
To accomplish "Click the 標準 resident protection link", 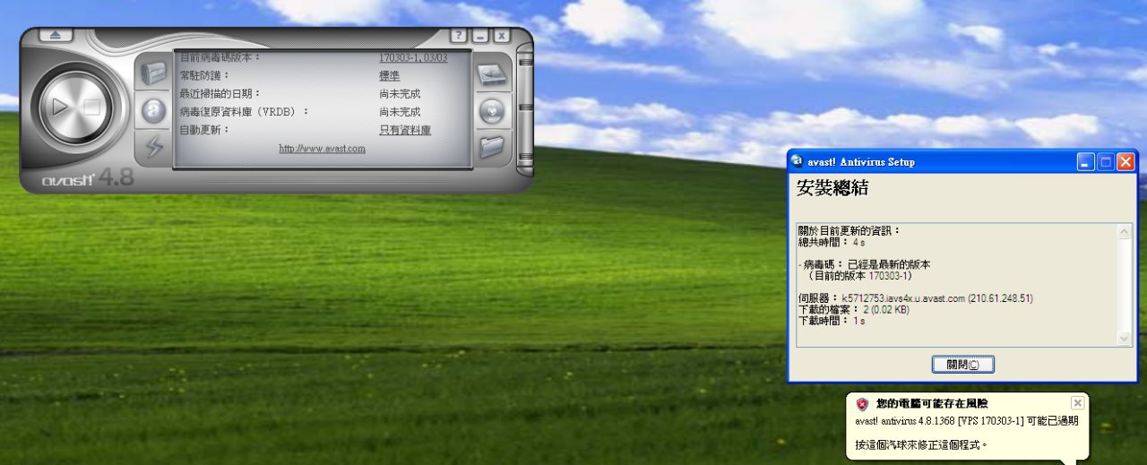I will (389, 75).
